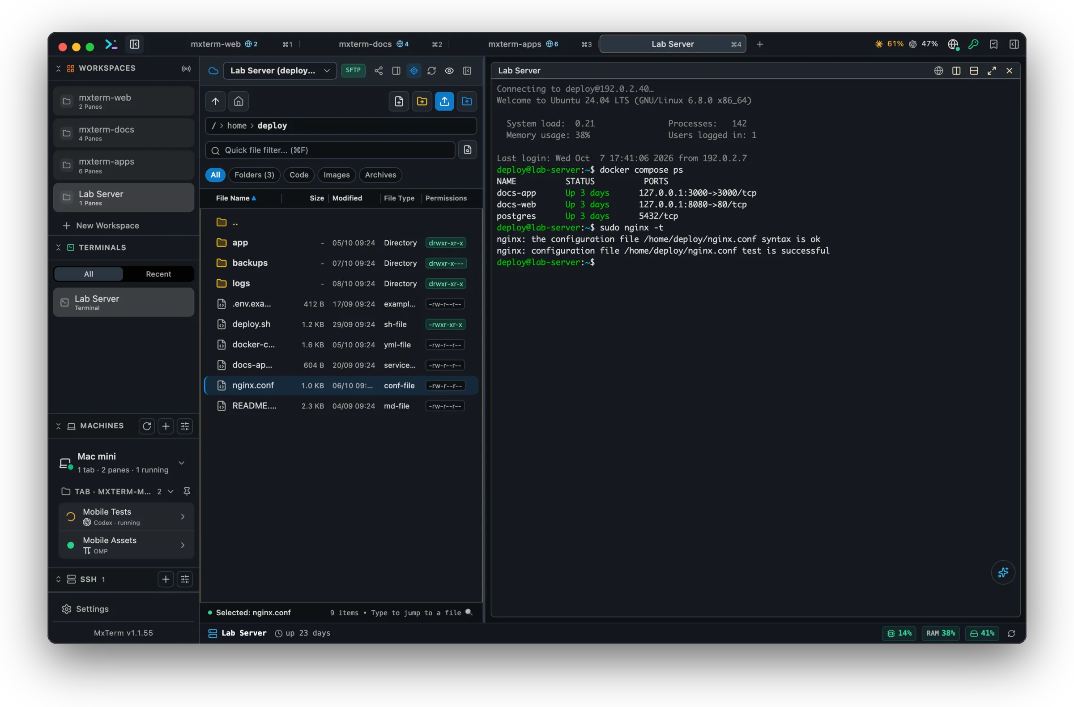Go to home directory icon
The height and width of the screenshot is (707, 1074).
tap(238, 101)
